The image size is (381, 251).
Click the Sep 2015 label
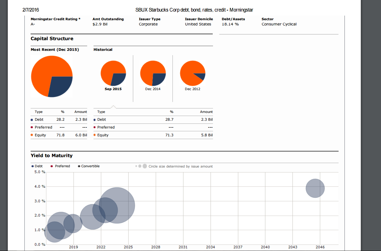coord(113,89)
